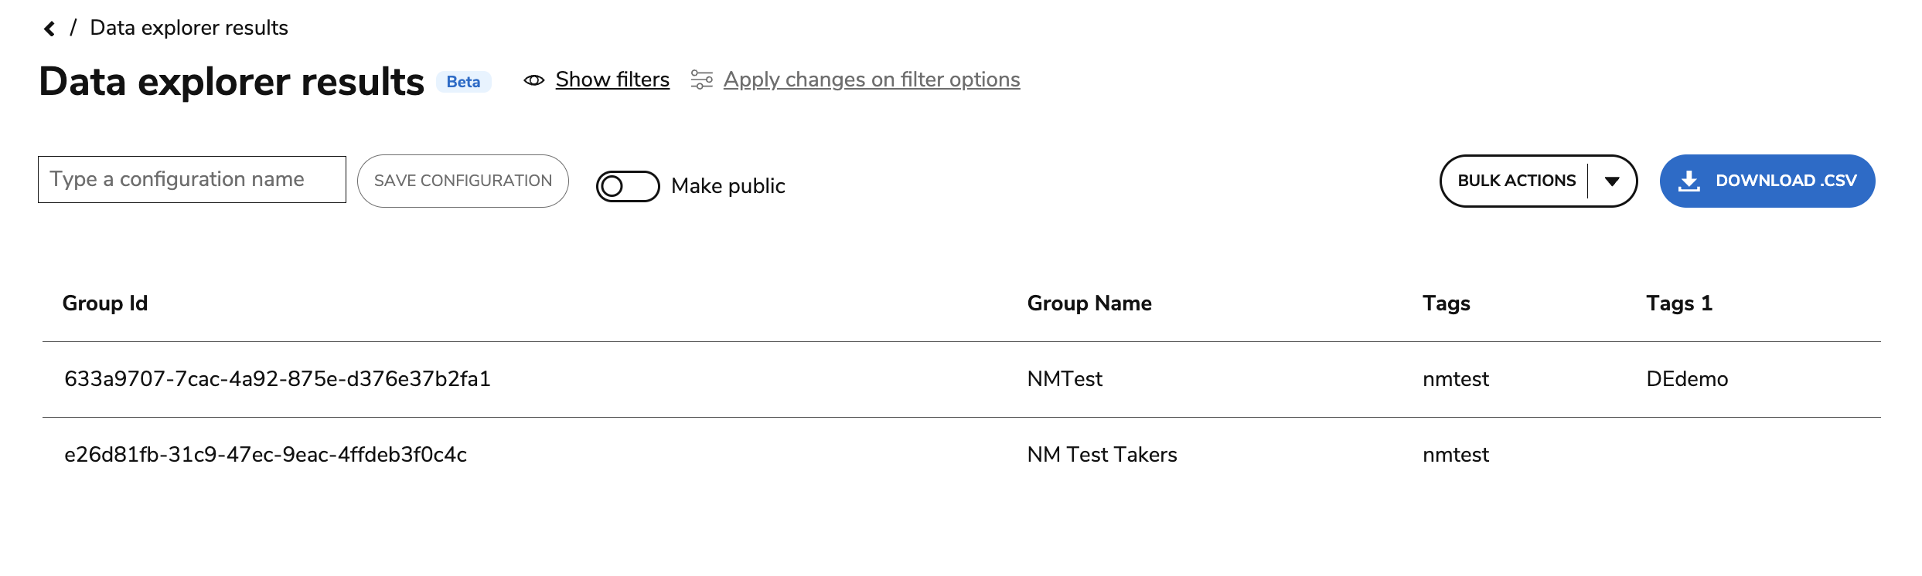Click the Bulk Actions button label
Viewport: 1922px width, 576px height.
tap(1516, 181)
